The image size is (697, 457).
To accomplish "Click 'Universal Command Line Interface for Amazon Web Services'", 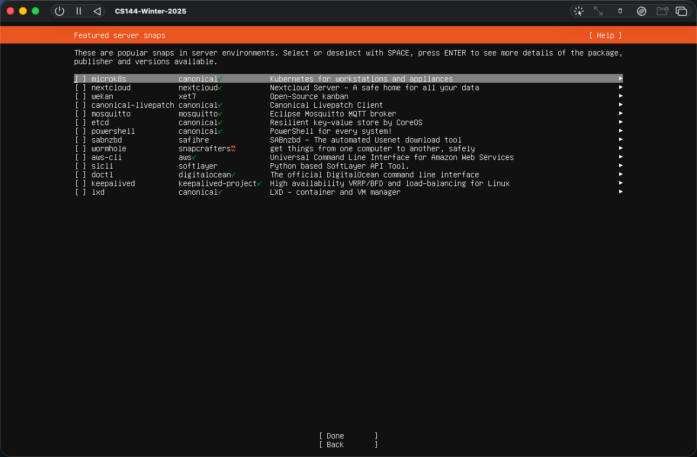I will 392,157.
